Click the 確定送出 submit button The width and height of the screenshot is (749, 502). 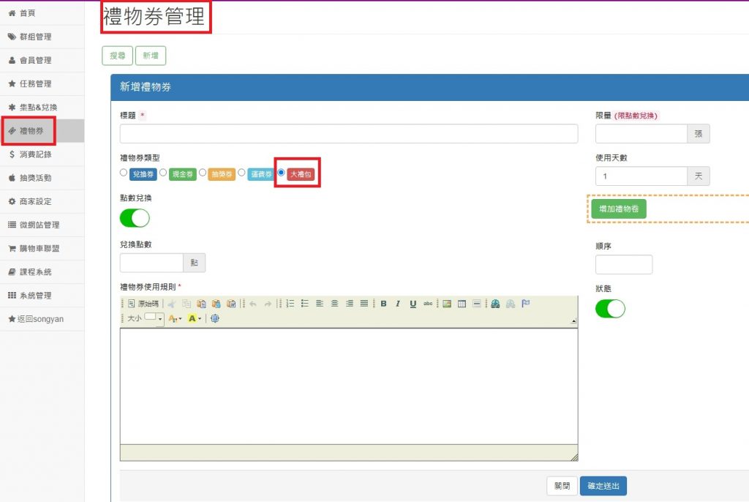603,486
